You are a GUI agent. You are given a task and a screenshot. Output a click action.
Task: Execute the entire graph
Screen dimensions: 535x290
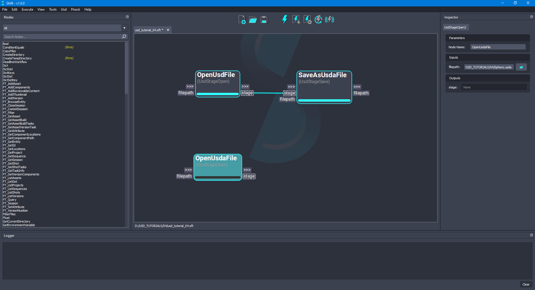[284, 20]
